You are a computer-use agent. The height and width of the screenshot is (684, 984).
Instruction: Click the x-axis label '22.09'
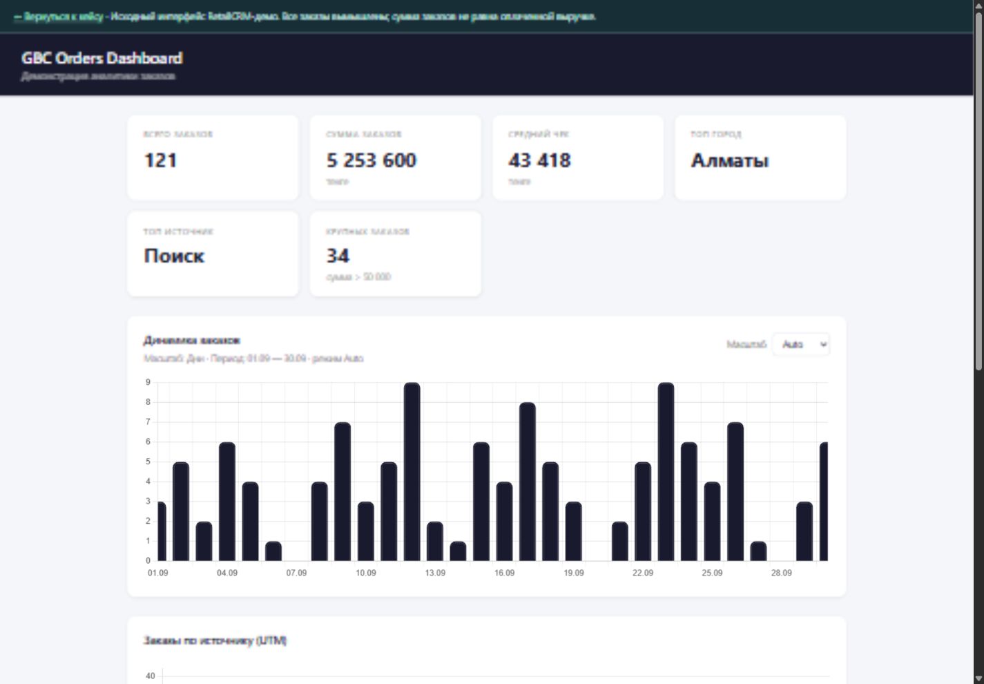coord(643,573)
